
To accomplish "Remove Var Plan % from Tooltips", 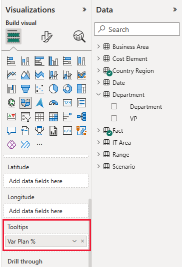I will click(x=82, y=241).
